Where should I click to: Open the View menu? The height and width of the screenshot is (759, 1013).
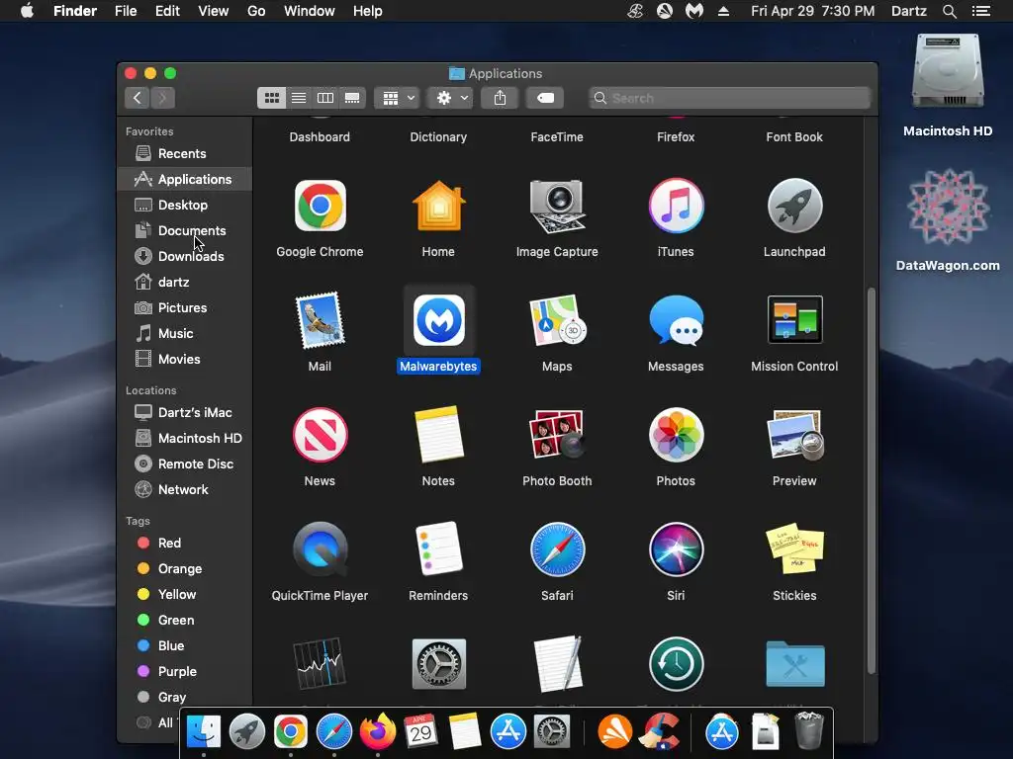coord(214,11)
